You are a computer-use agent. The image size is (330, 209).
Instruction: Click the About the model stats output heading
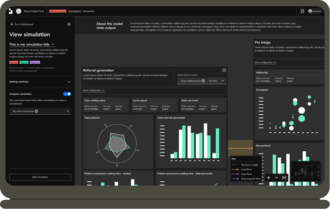coord(109,26)
